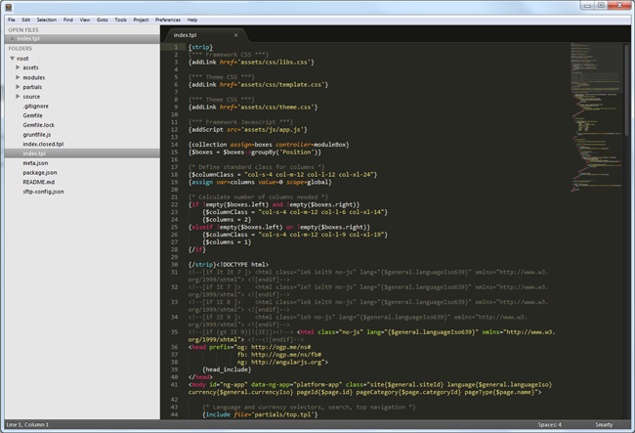This screenshot has height=433, width=635.
Task: Minimize the editor window
Action: coord(587,5)
